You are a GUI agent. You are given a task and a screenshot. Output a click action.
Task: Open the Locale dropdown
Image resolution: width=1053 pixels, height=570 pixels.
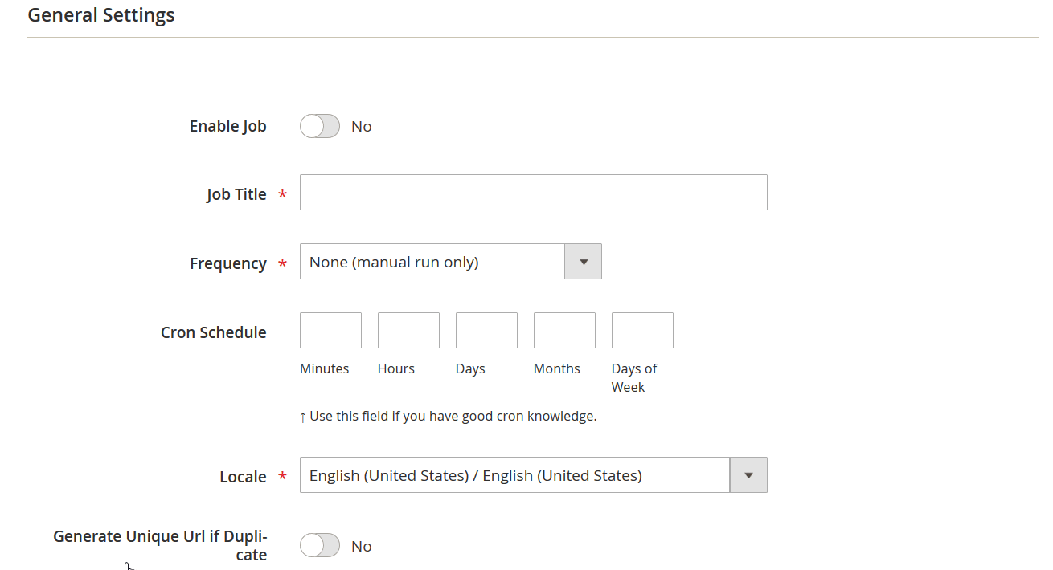point(534,475)
